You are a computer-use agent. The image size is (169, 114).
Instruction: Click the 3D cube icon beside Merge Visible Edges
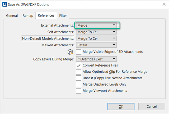point(70,52)
